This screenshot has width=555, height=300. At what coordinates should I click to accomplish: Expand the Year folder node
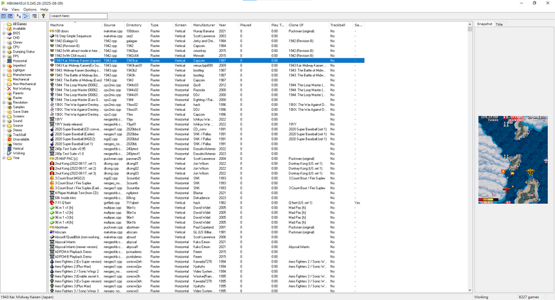tap(4, 158)
